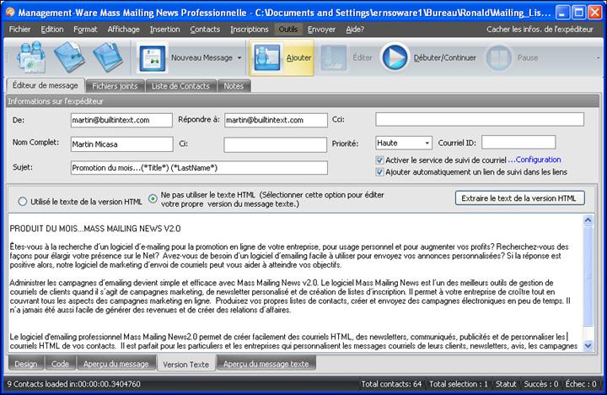This screenshot has width=607, height=395.
Task: Open the Contacts menu
Action: tap(205, 29)
